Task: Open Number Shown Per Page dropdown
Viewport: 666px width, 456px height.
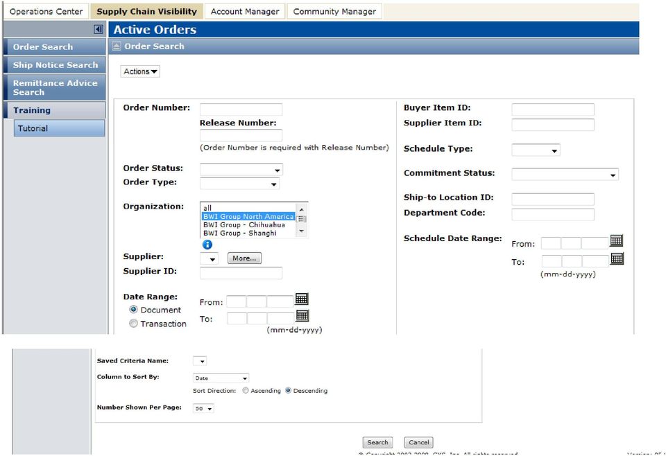Action: tap(203, 408)
